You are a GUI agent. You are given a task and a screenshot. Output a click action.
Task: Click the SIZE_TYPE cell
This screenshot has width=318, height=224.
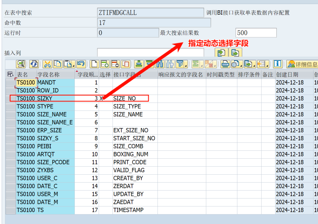[x=135, y=106]
